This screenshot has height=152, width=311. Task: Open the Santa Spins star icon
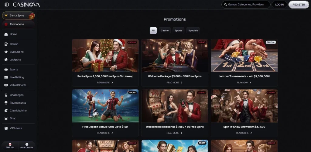(6, 15)
